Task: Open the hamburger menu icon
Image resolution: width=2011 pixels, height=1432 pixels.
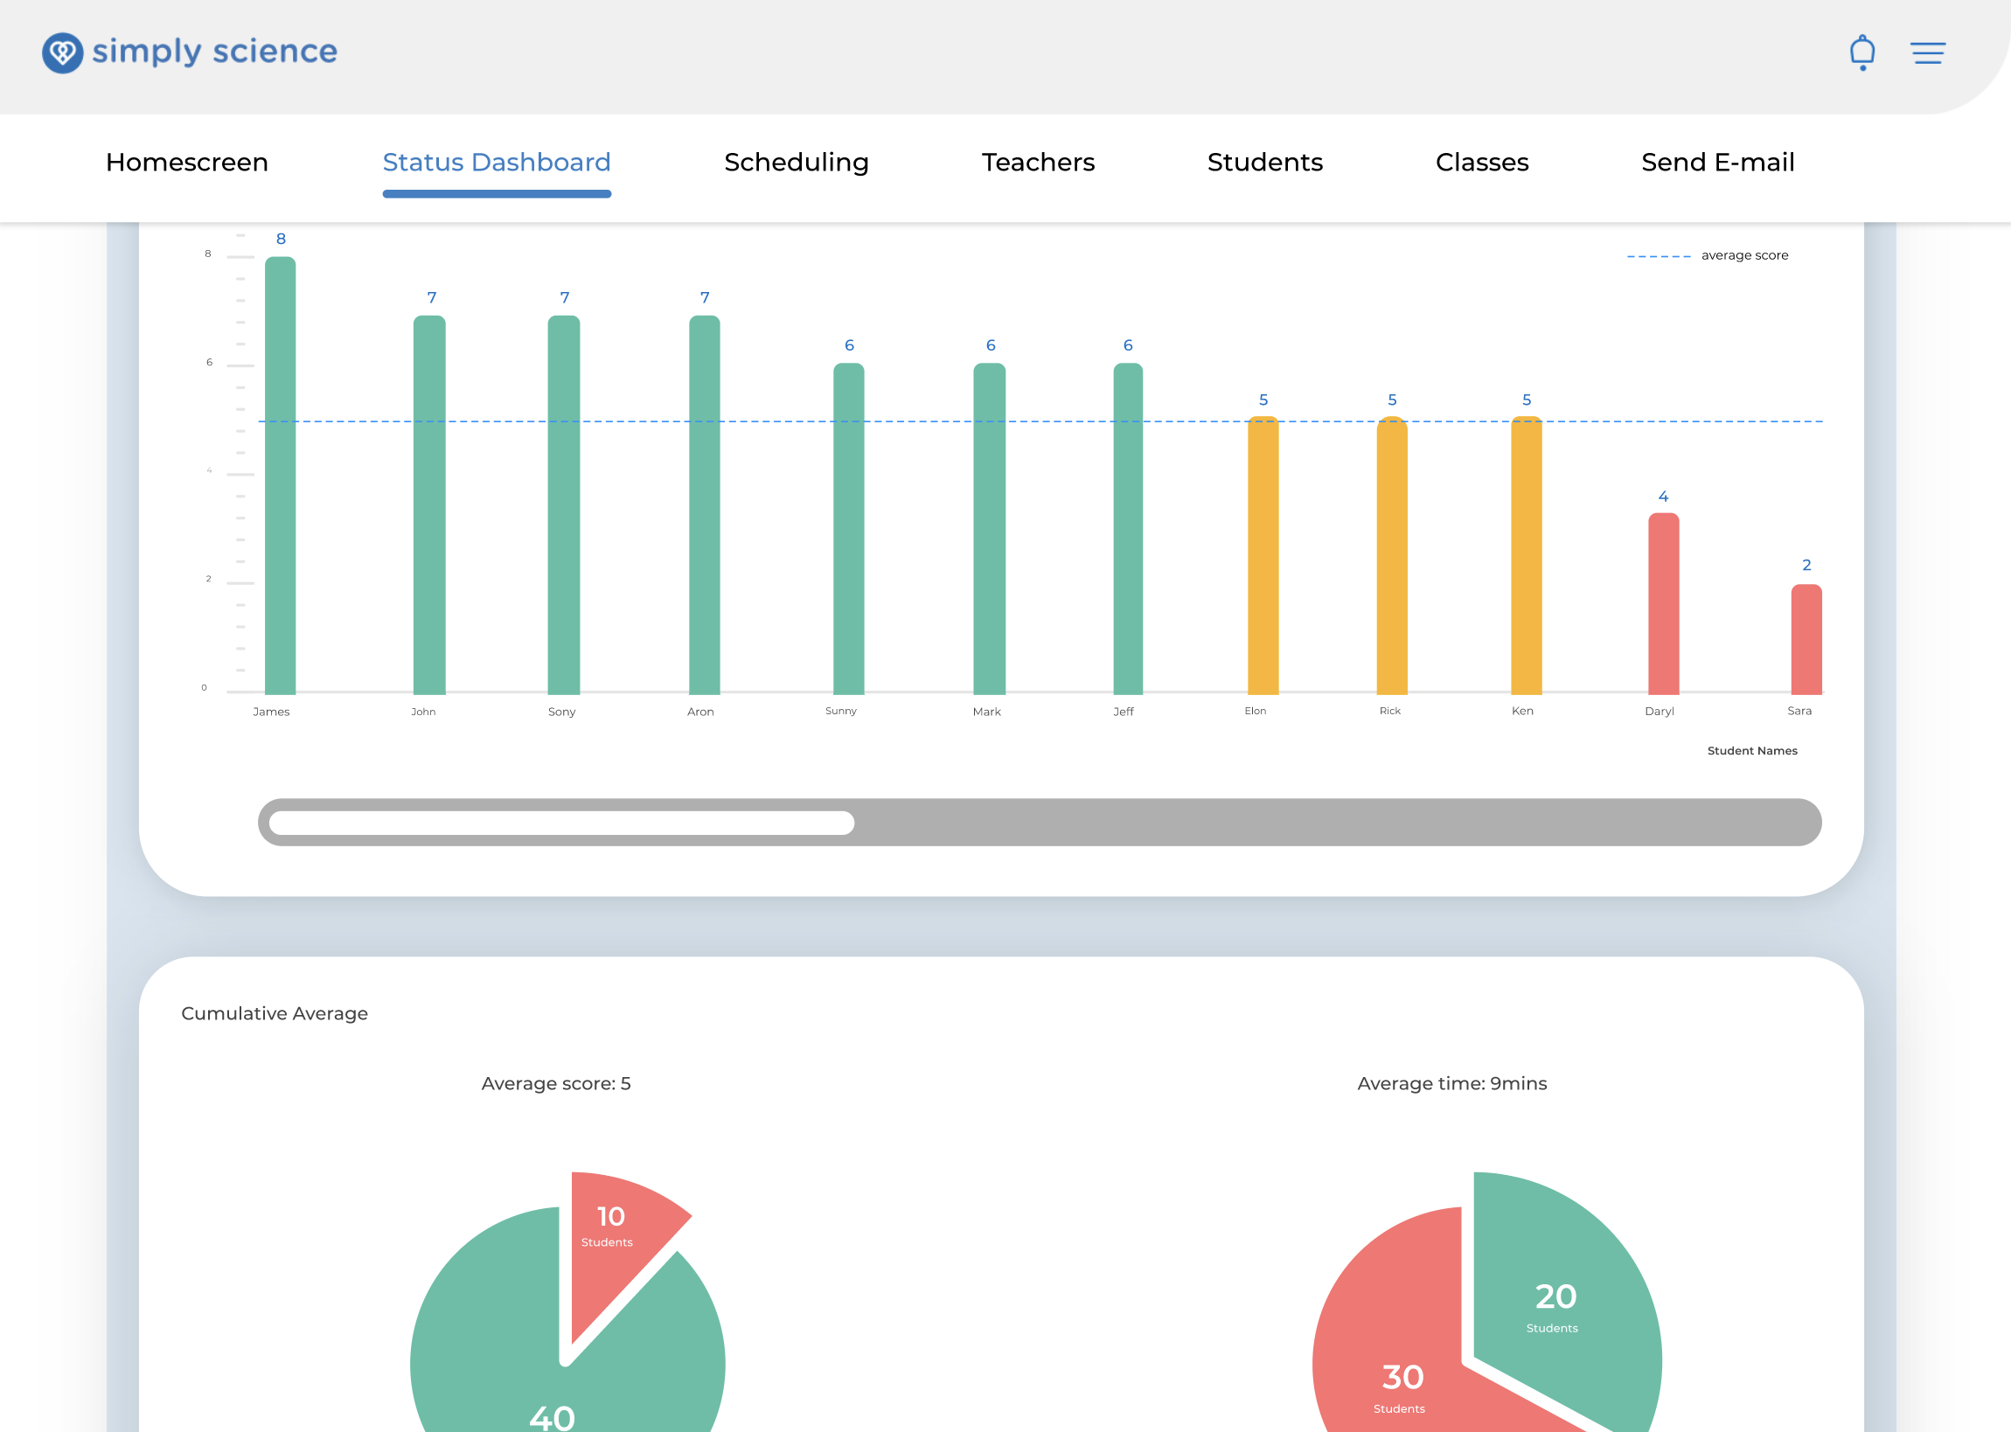Action: (x=1927, y=53)
